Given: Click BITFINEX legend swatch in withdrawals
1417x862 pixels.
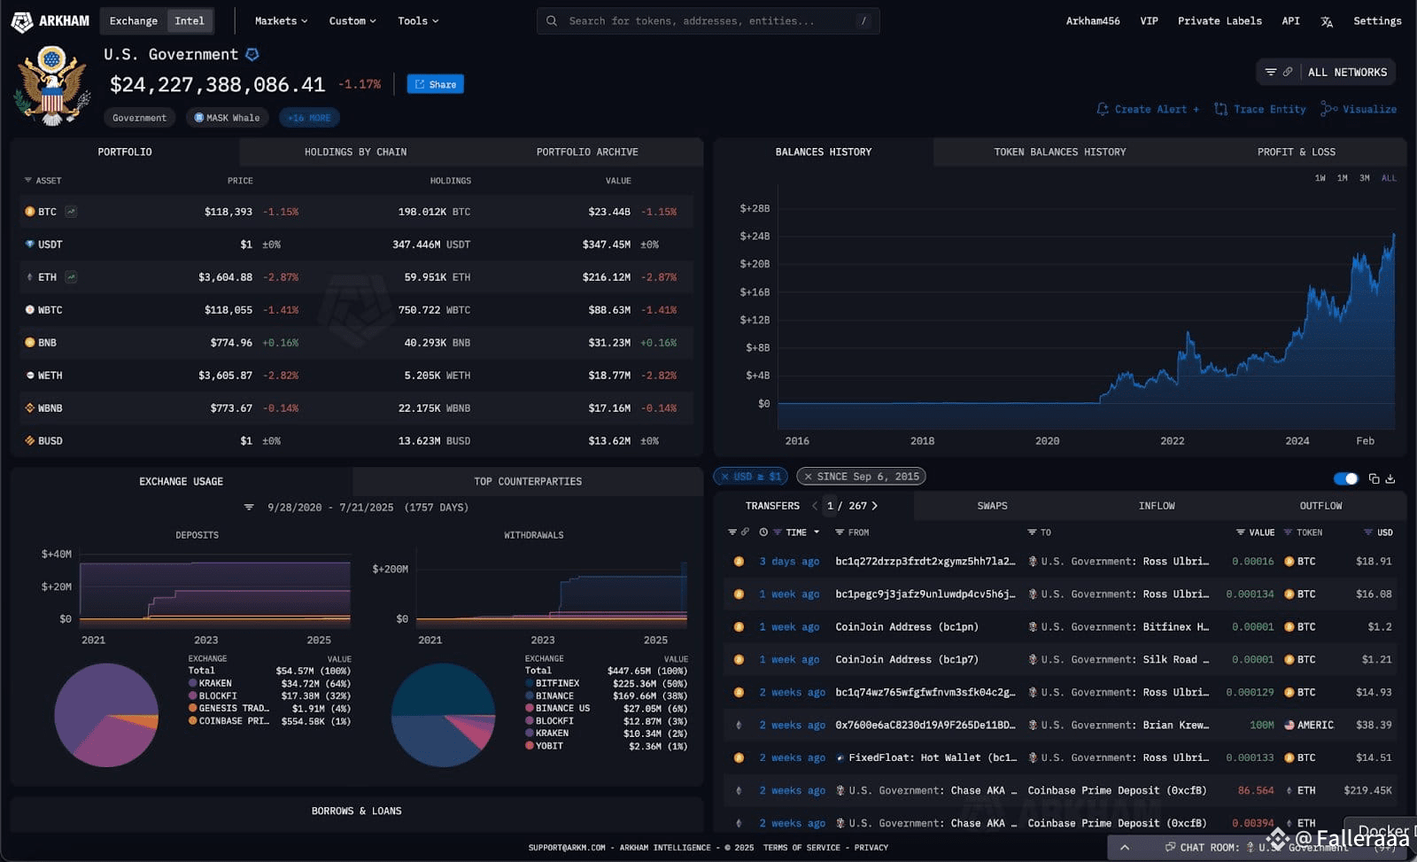Looking at the screenshot, I should pyautogui.click(x=529, y=684).
